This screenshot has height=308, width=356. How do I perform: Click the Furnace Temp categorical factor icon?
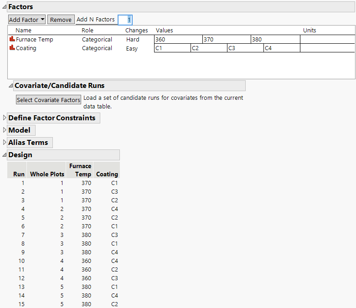[12, 39]
